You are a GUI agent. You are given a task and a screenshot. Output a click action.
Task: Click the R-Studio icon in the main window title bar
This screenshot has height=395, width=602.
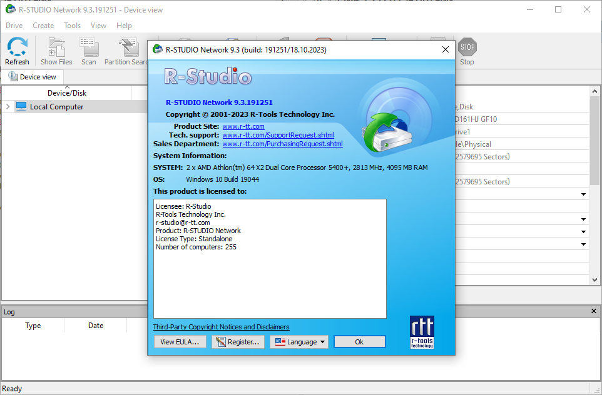(11, 9)
